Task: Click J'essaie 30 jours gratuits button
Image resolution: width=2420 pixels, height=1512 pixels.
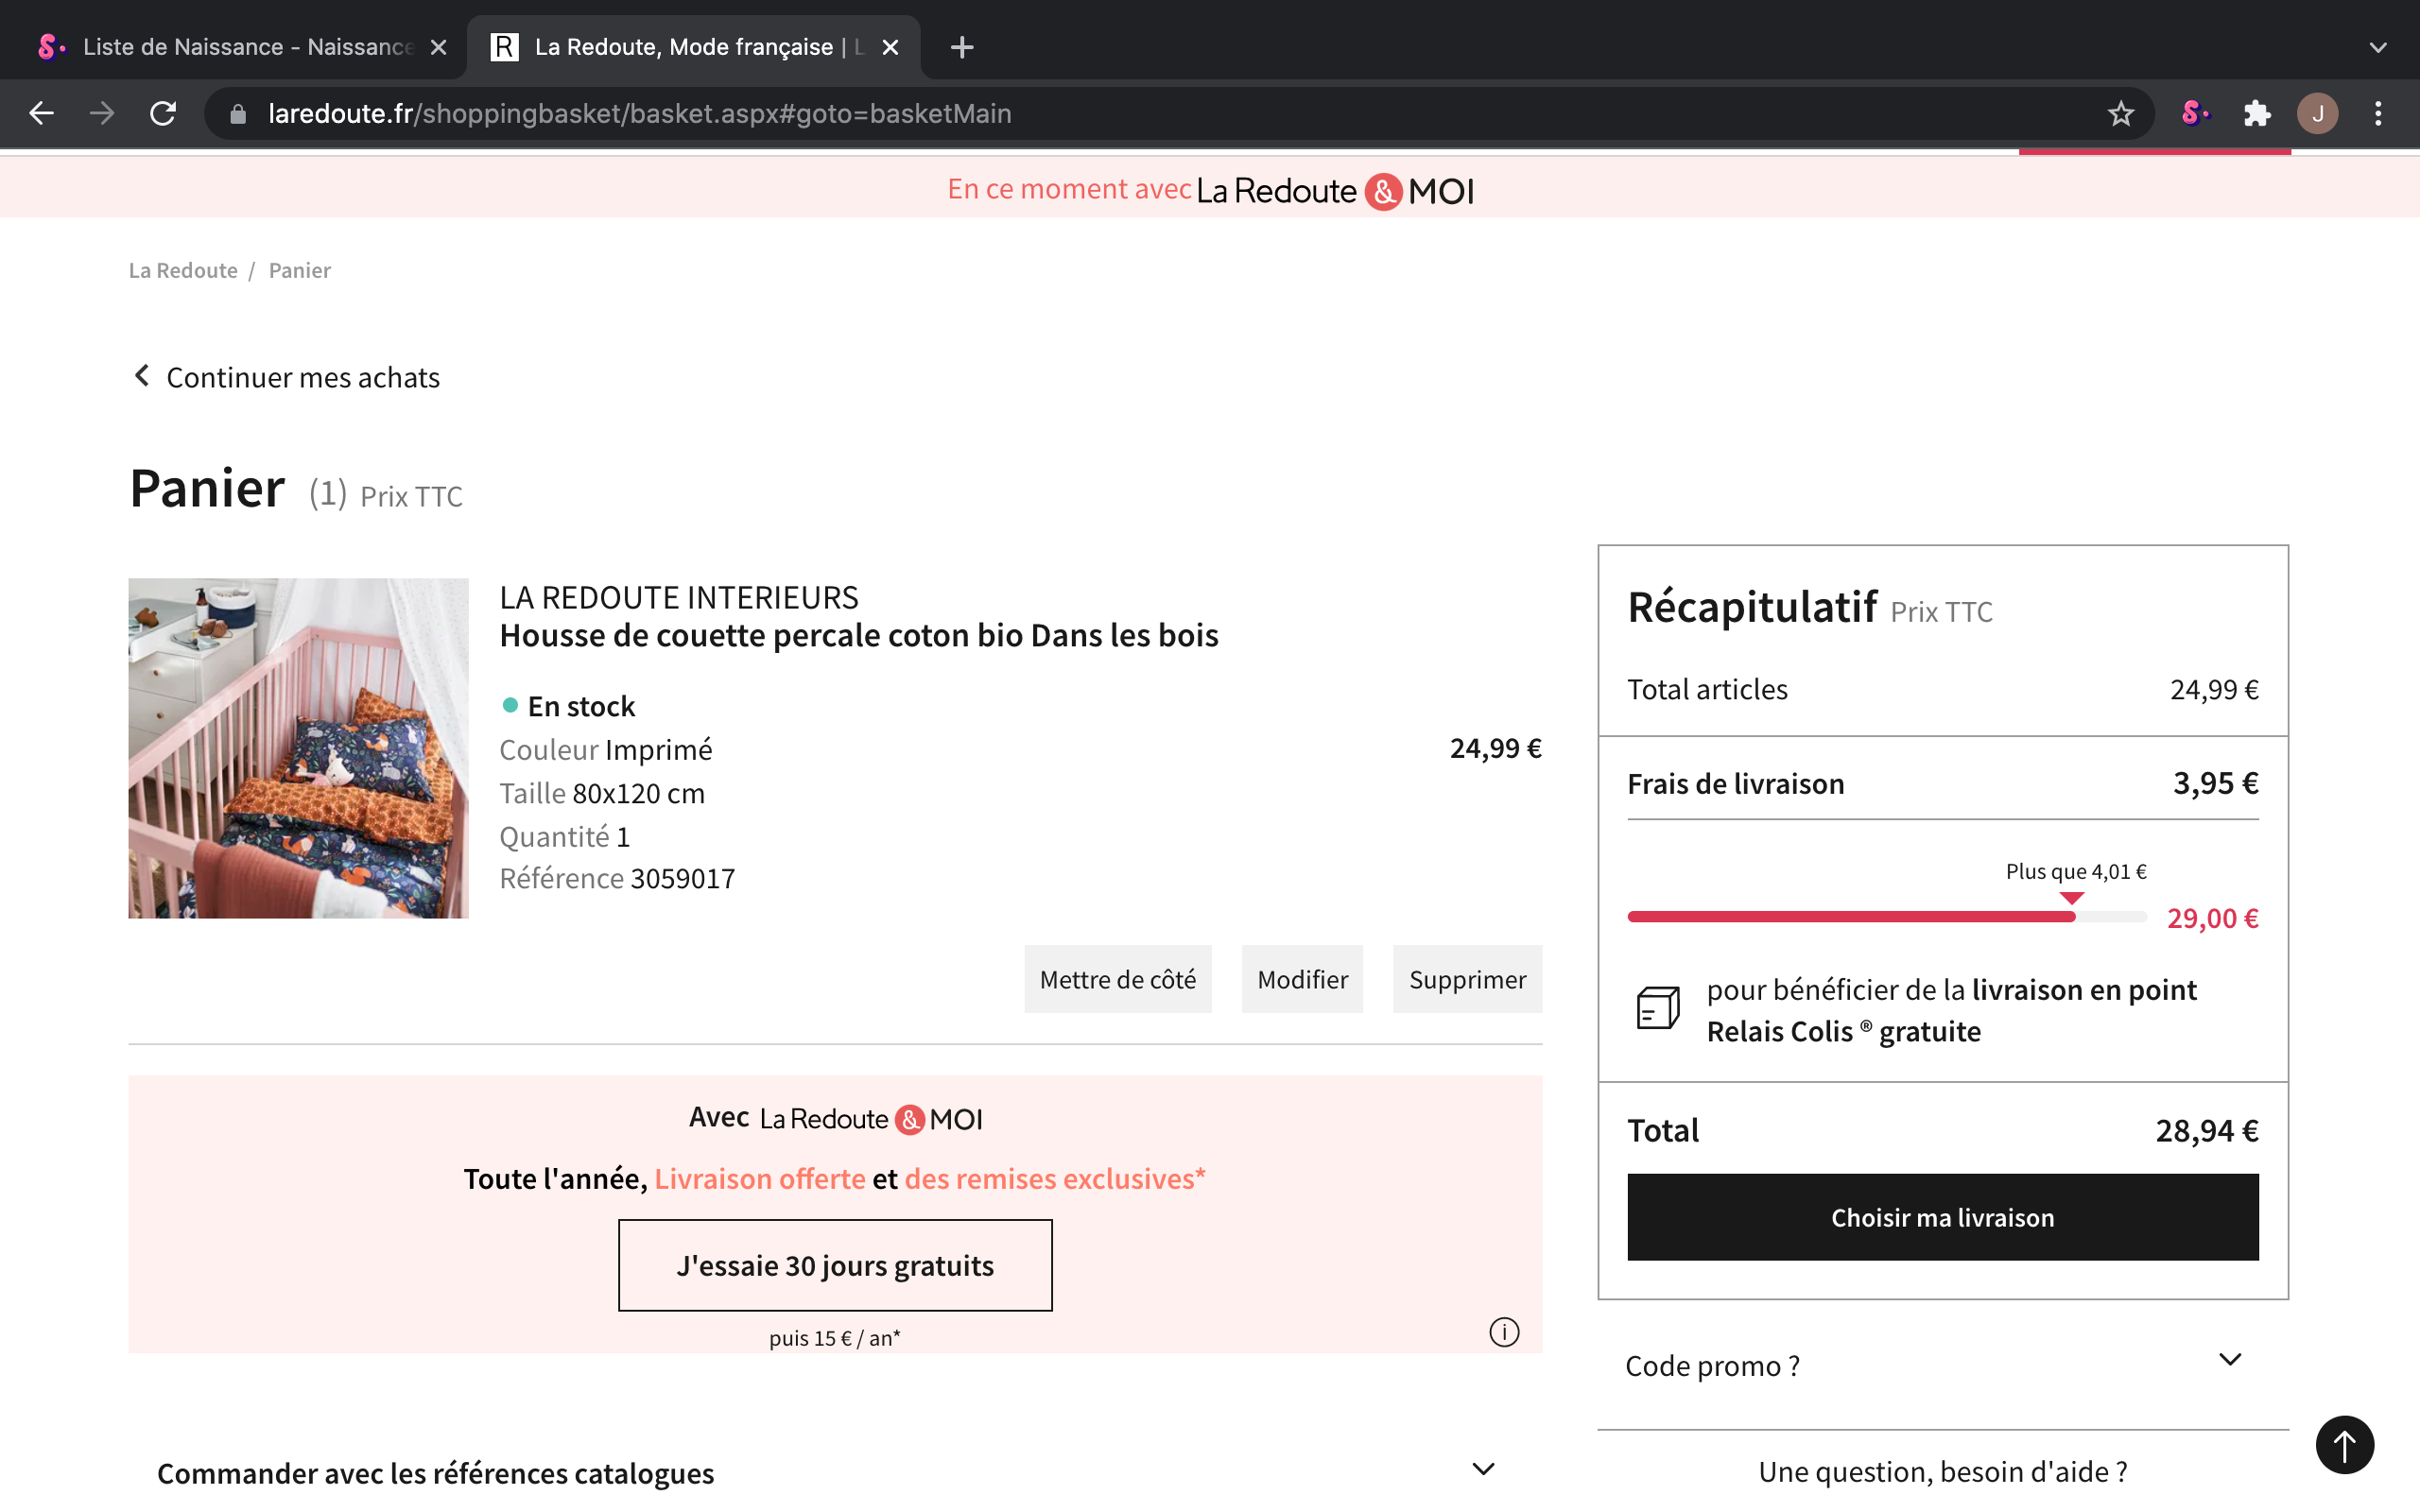Action: (835, 1265)
